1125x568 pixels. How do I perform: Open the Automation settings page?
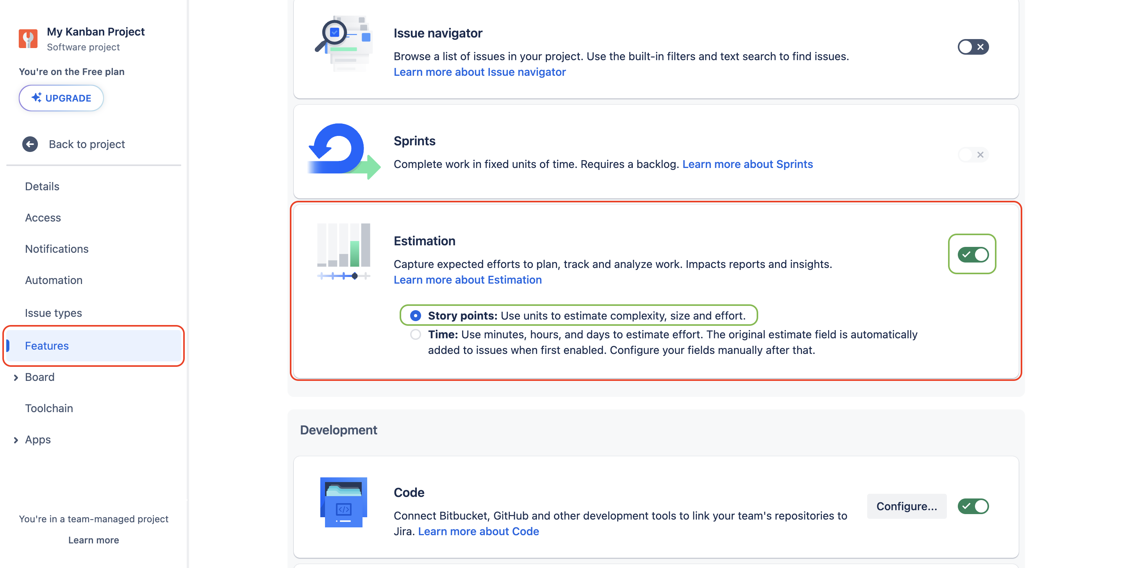(54, 280)
